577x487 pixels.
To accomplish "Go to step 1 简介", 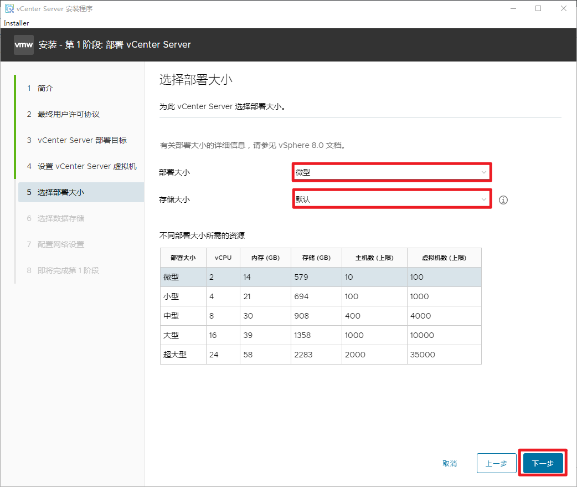I will coord(45,88).
